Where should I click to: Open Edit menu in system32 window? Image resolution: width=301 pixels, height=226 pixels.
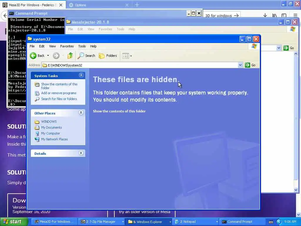tap(42, 46)
